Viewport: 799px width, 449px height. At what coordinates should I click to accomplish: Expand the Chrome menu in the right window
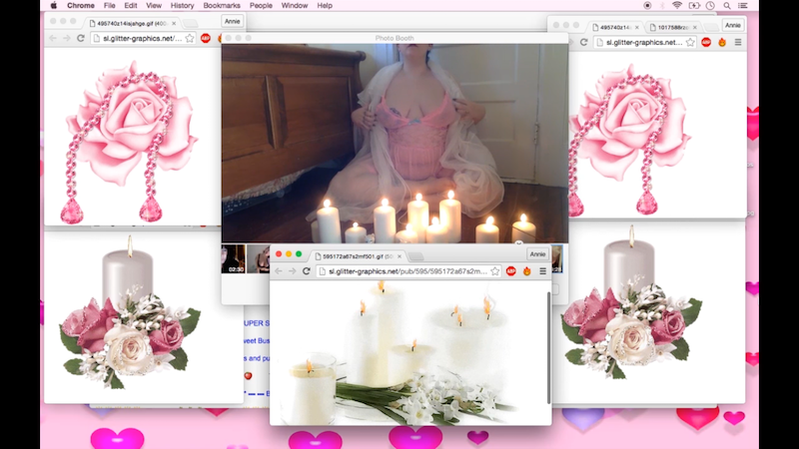click(738, 42)
